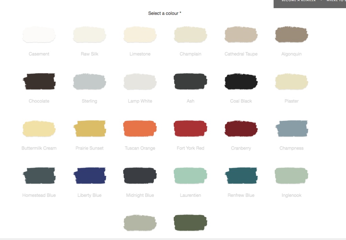Select the Buttermilk Cream swatch
346x240 pixels.
(x=39, y=129)
